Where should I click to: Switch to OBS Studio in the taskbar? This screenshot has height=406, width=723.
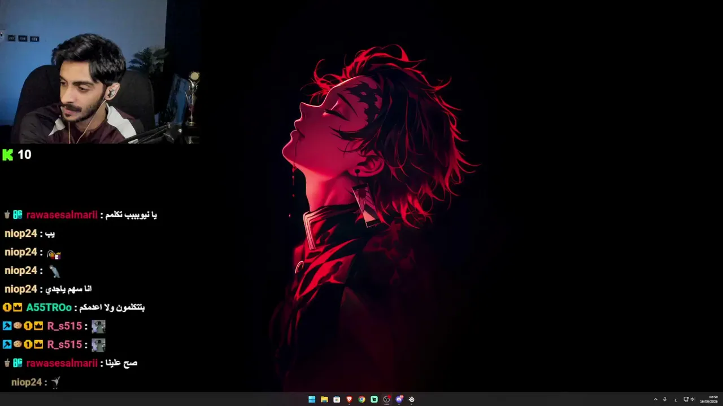(x=386, y=399)
